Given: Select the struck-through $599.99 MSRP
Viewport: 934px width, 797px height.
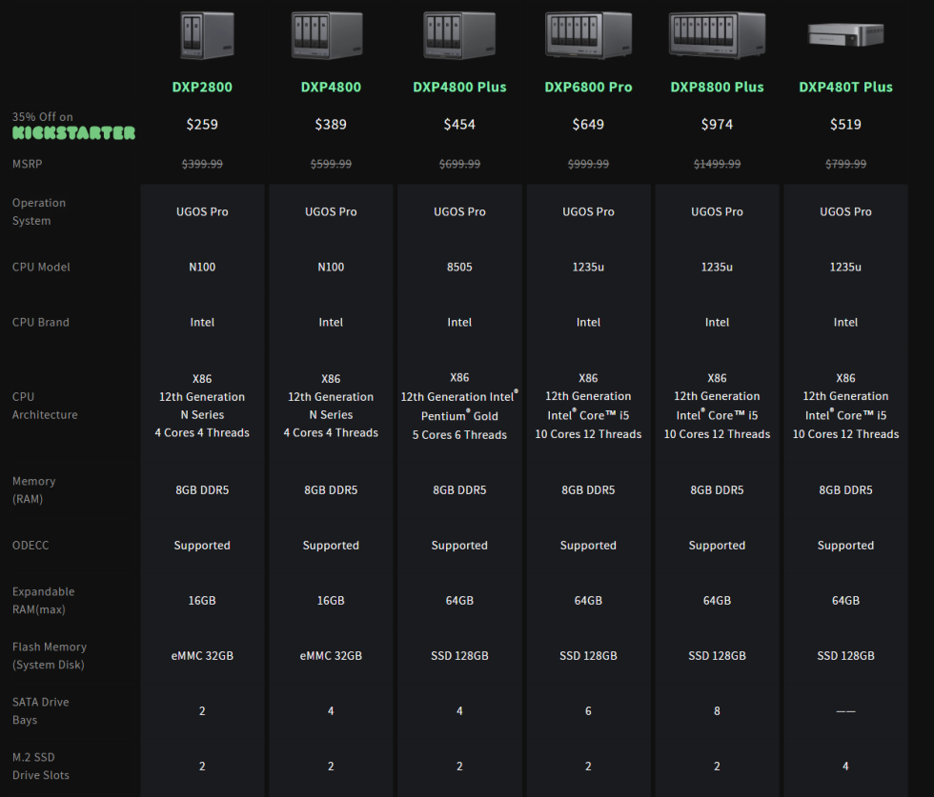Looking at the screenshot, I should (x=331, y=165).
